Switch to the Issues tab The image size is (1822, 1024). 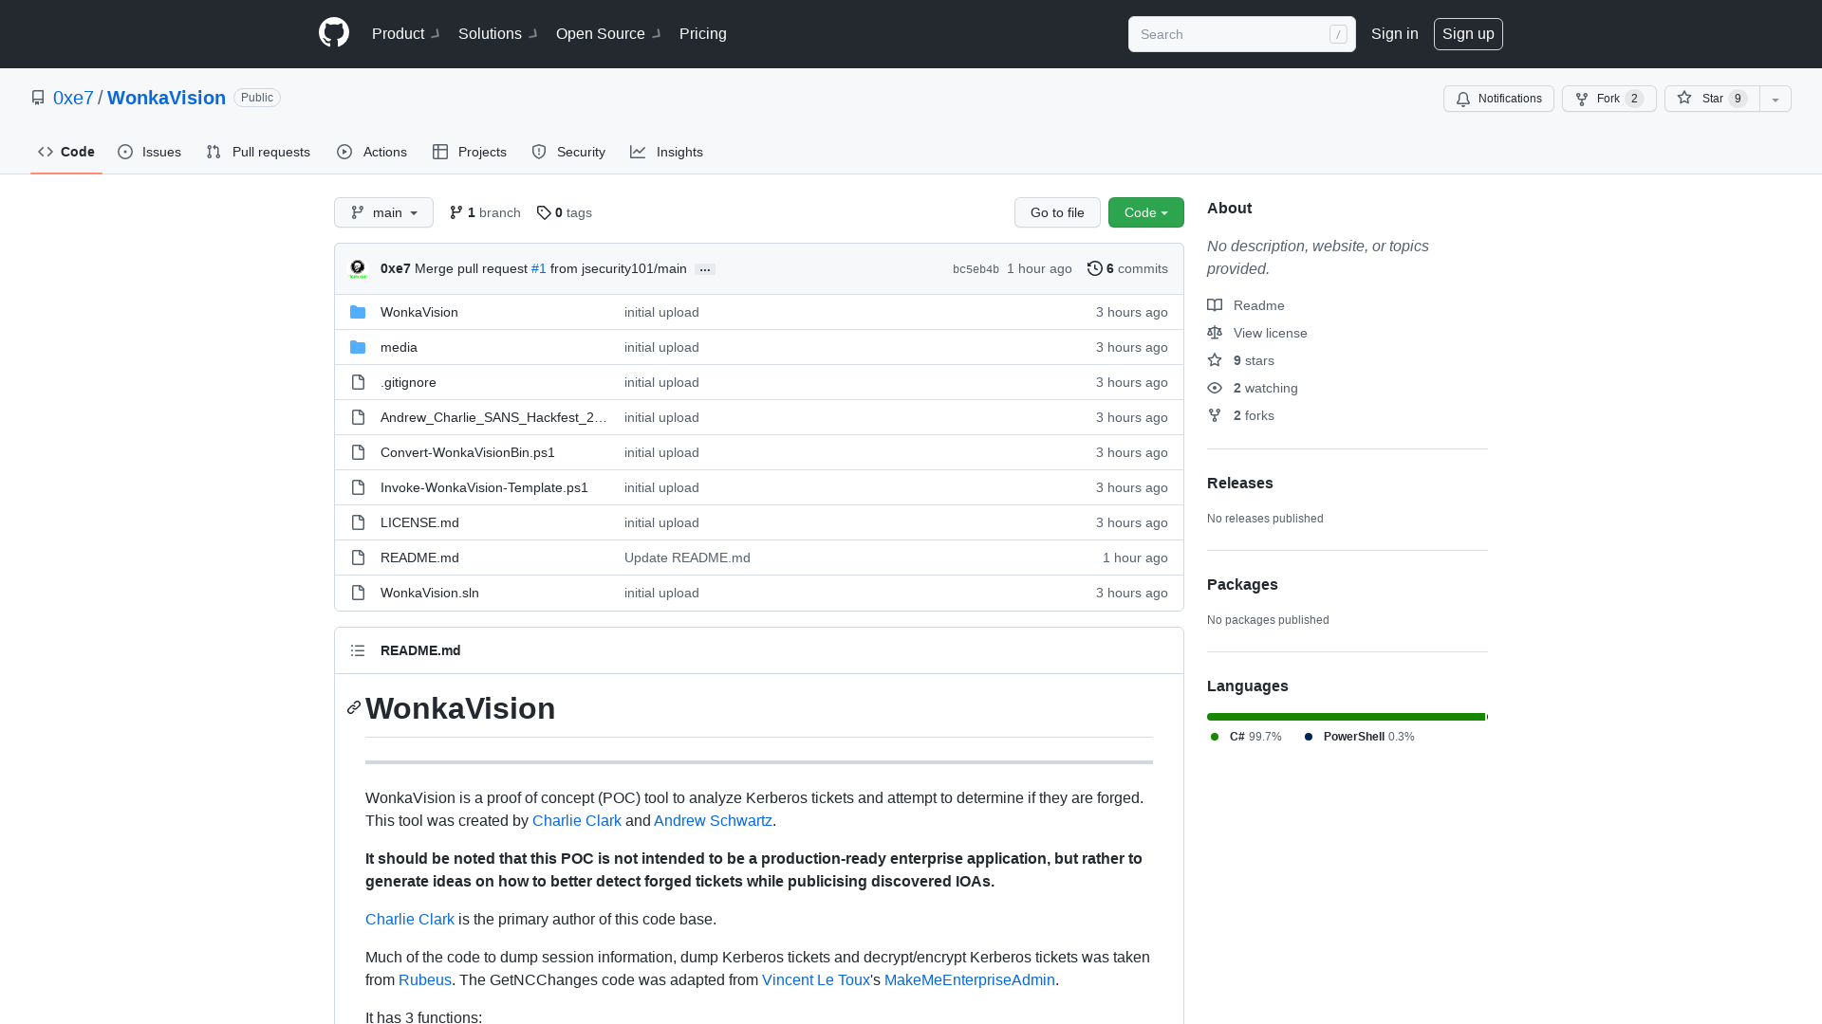click(x=149, y=152)
